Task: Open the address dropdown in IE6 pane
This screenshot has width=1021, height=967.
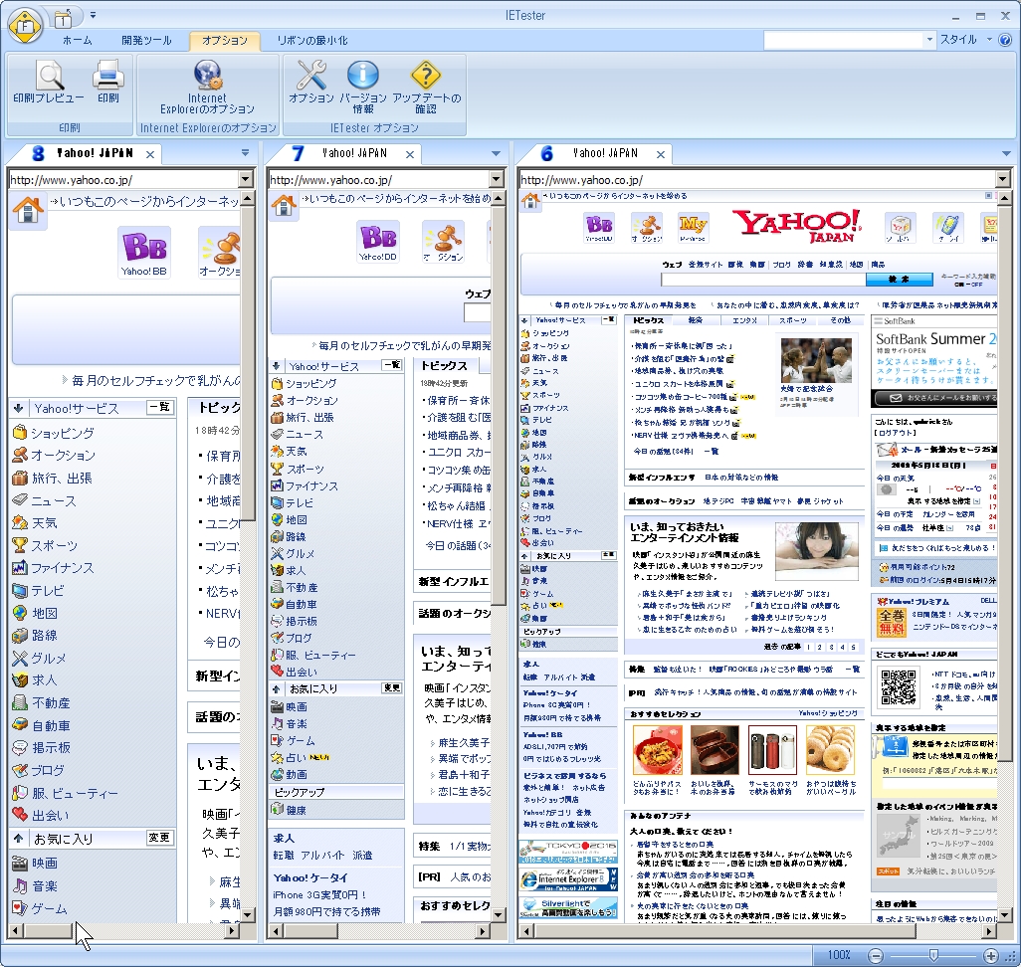Action: point(1002,179)
